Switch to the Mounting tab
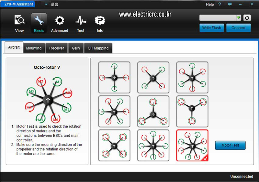This screenshot has height=182, width=259. (x=34, y=48)
